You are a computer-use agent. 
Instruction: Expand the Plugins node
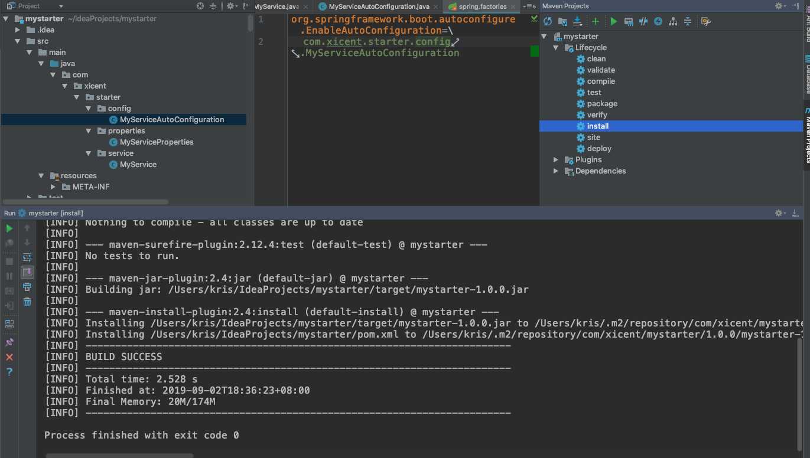point(556,160)
